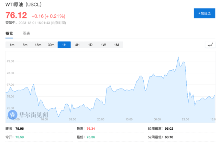This screenshot has width=220, height=142.
Task: Switch to the 概览 tab
Action: [x=9, y=34]
